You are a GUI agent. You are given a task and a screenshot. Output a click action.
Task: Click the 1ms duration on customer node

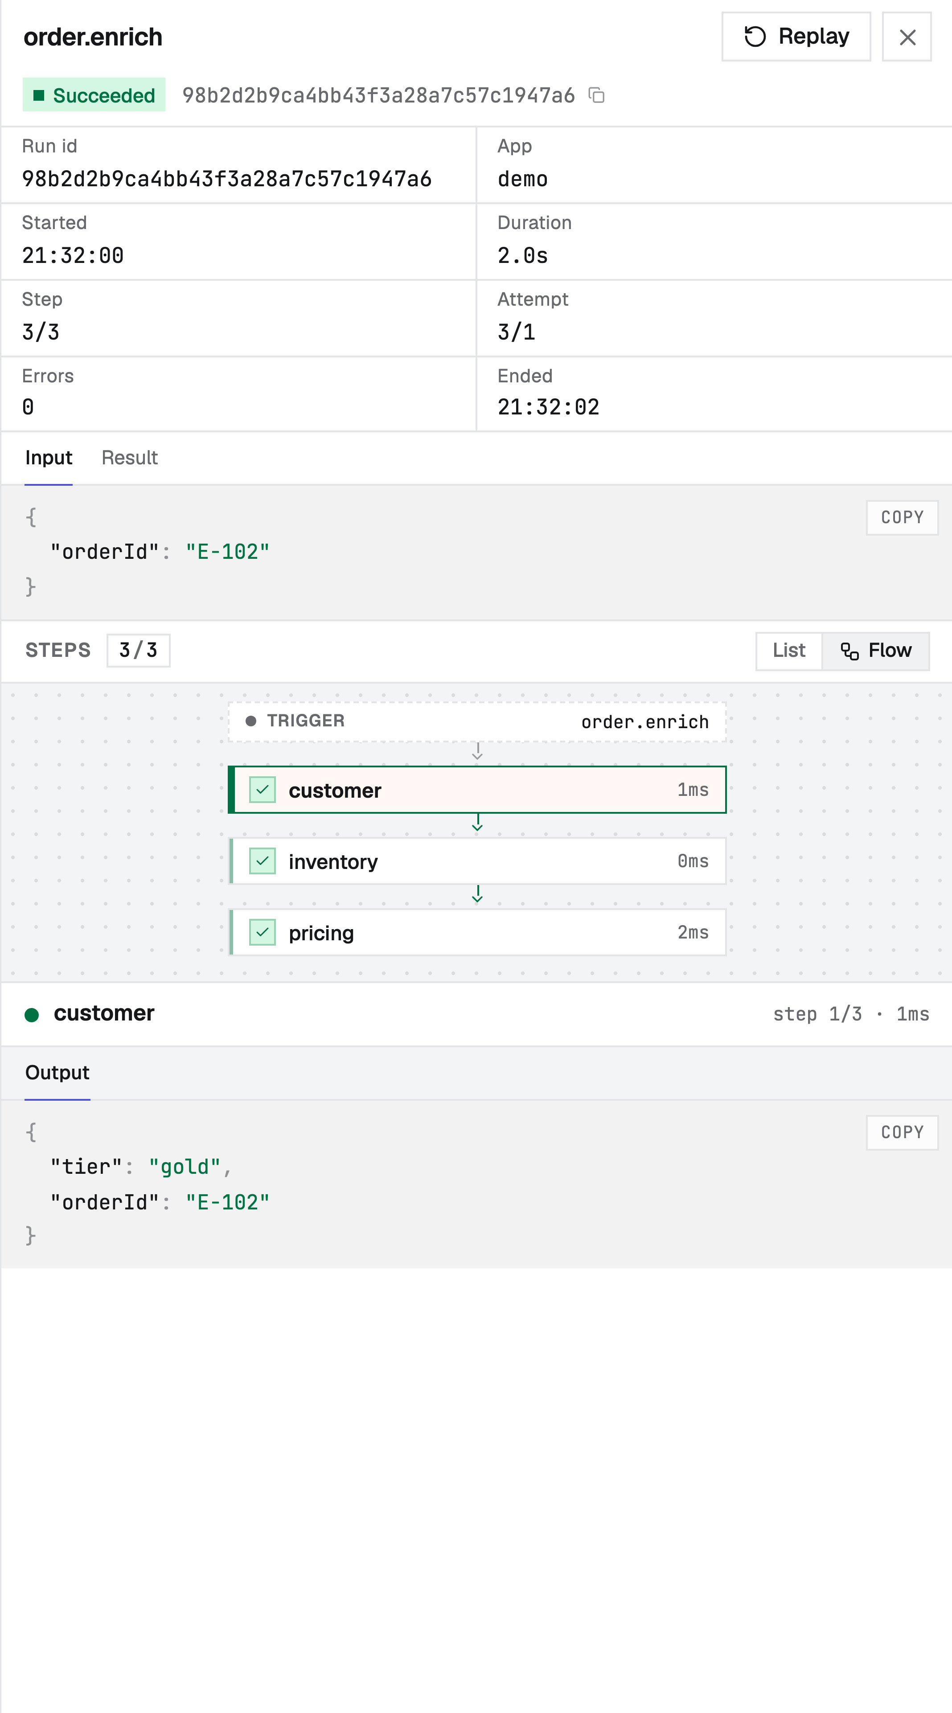tap(693, 789)
